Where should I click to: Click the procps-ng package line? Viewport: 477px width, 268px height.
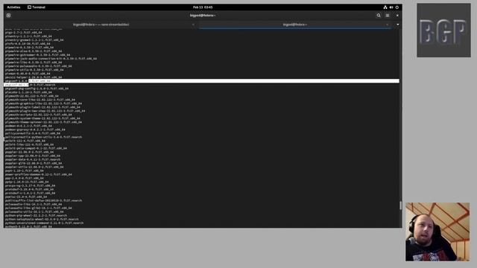[30, 185]
